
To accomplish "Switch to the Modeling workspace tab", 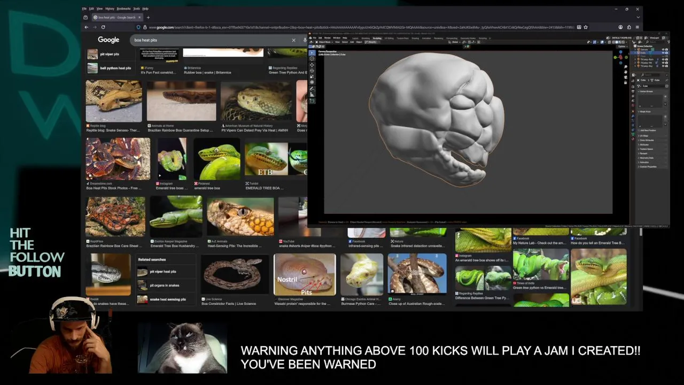I will coord(366,38).
